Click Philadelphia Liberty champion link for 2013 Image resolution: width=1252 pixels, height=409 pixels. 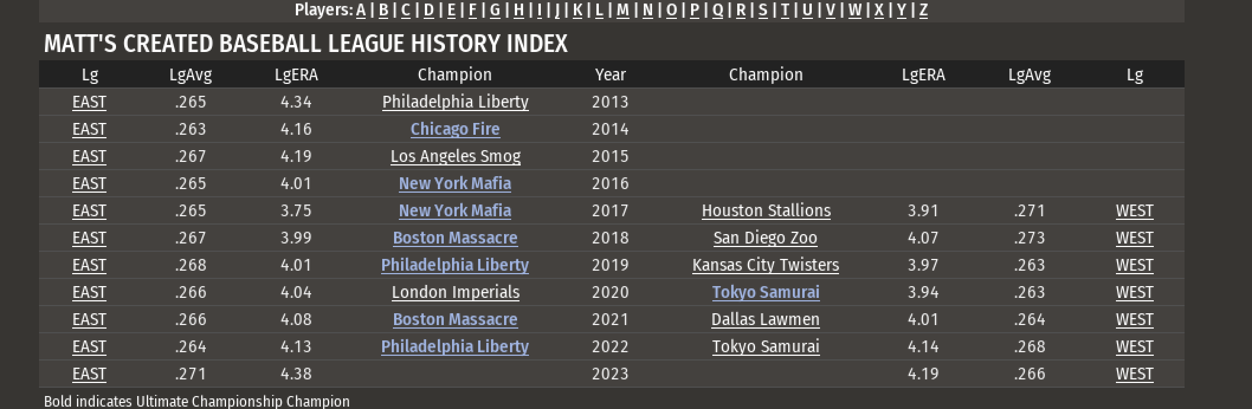tap(455, 102)
